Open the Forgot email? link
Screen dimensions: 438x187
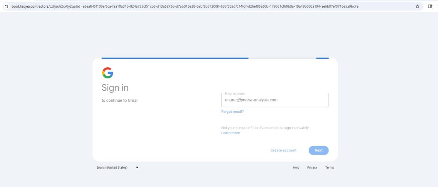click(x=232, y=112)
